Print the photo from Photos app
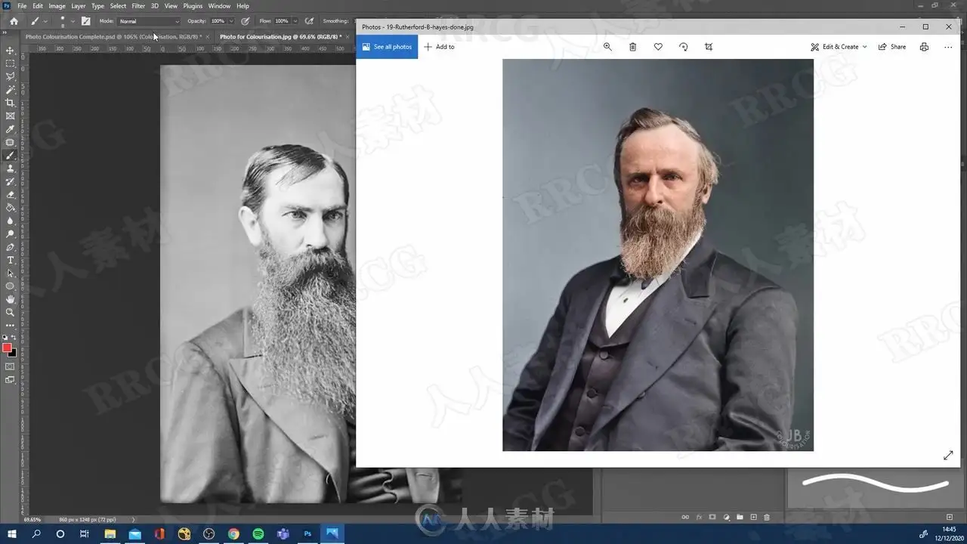Viewport: 967px width, 544px height. (x=924, y=47)
